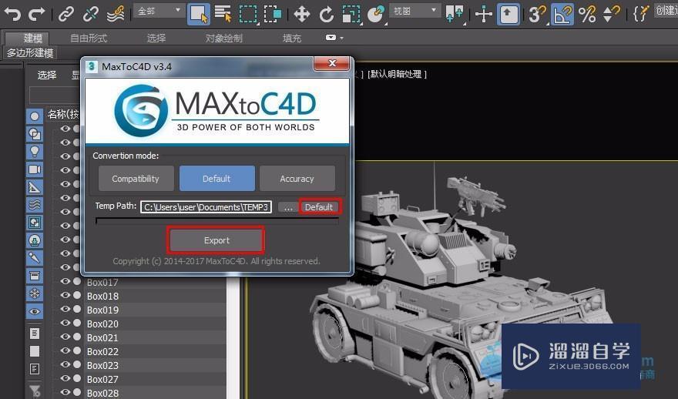The height and width of the screenshot is (399, 678).
Task: Browse for temp path with ... button
Action: (x=288, y=207)
